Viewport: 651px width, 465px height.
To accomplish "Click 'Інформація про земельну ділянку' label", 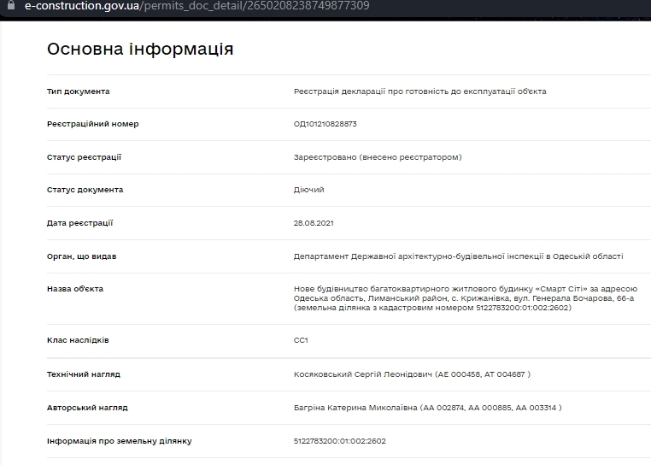I will [x=119, y=441].
